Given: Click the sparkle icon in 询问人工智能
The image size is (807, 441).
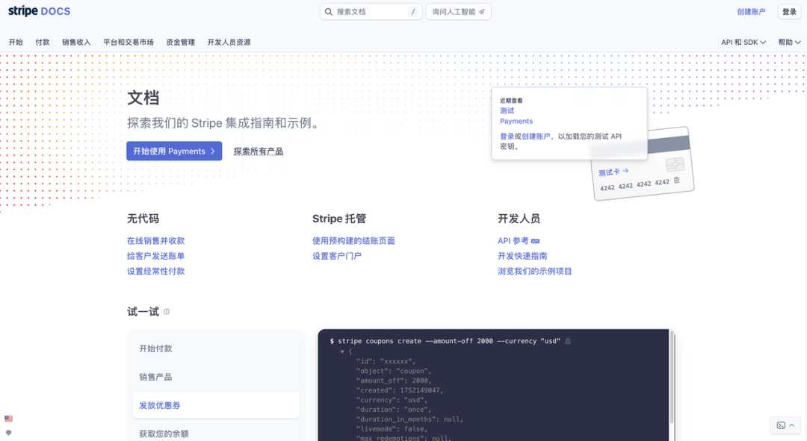Looking at the screenshot, I should tap(482, 12).
